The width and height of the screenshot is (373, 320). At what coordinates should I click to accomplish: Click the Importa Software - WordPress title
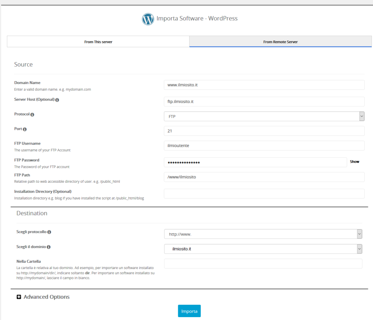(197, 18)
